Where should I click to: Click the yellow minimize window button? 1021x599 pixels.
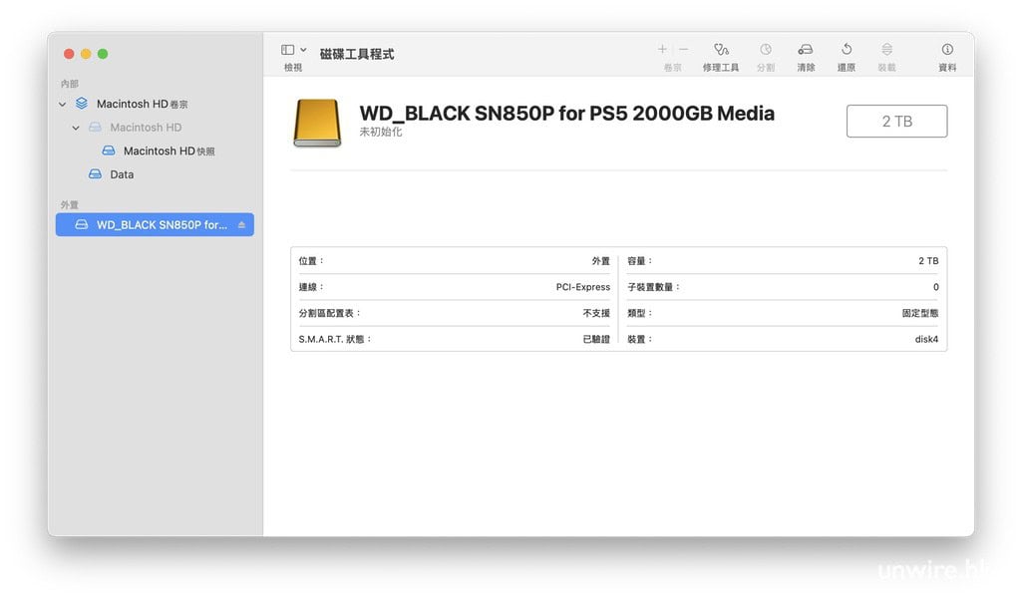[86, 54]
